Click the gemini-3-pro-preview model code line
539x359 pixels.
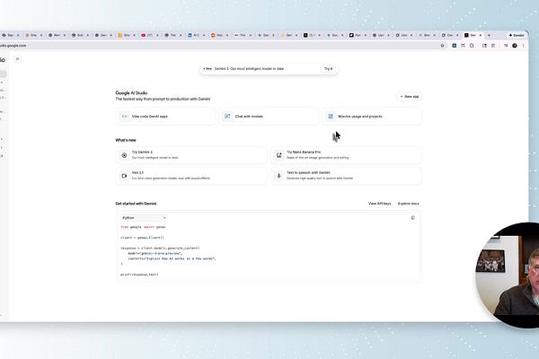[155, 253]
